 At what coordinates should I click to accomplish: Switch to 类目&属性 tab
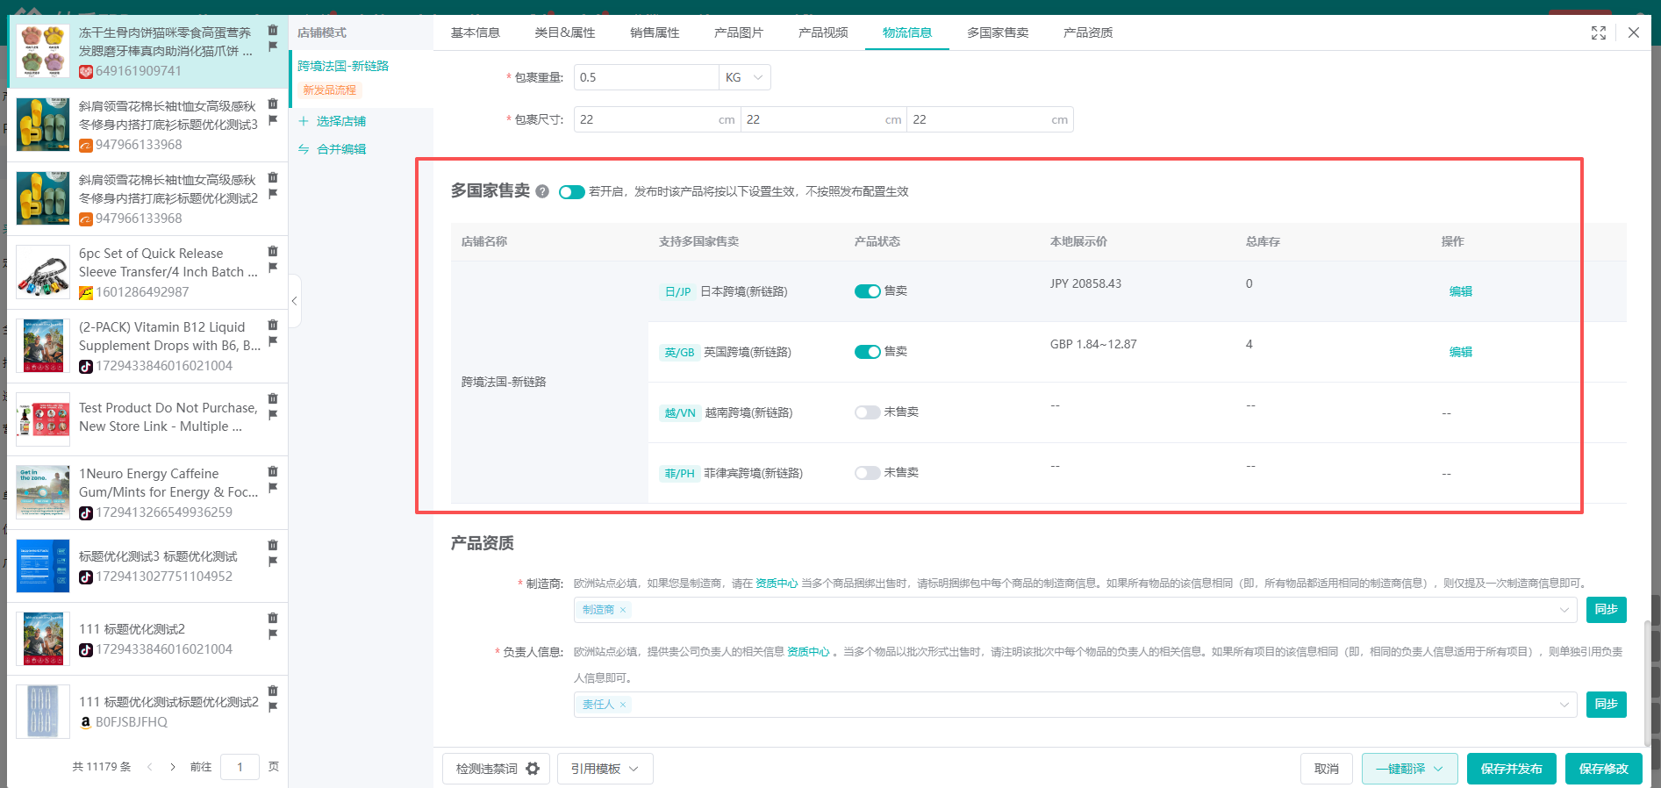[565, 32]
